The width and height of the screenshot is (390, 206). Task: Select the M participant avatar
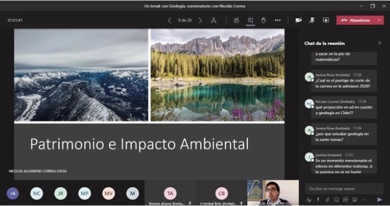click(132, 193)
